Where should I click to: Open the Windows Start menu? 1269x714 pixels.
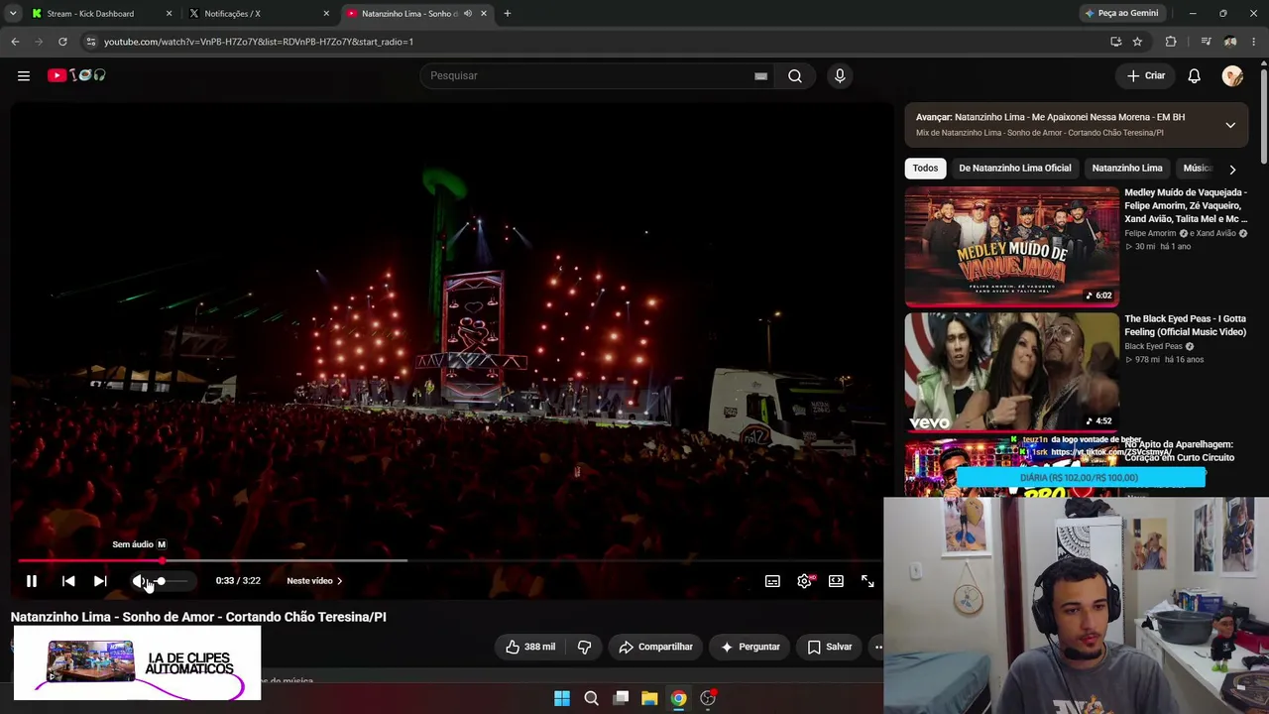click(x=562, y=698)
